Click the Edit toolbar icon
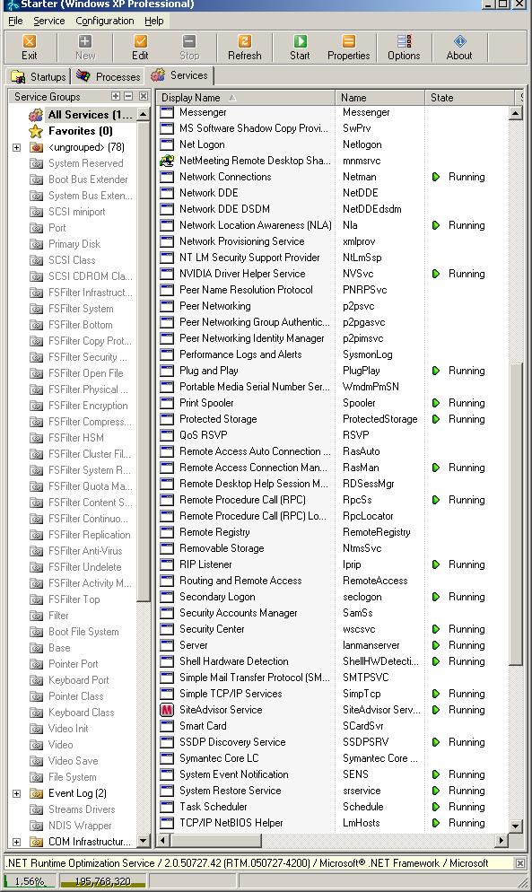This screenshot has height=892, width=532. 140,48
